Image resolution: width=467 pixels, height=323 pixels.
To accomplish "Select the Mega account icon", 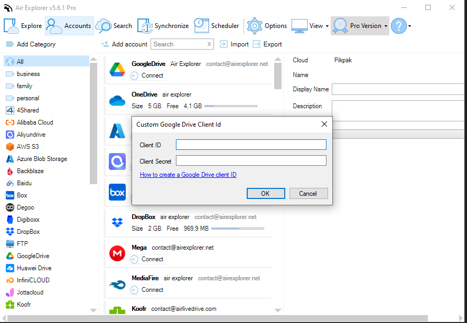I will point(117,253).
